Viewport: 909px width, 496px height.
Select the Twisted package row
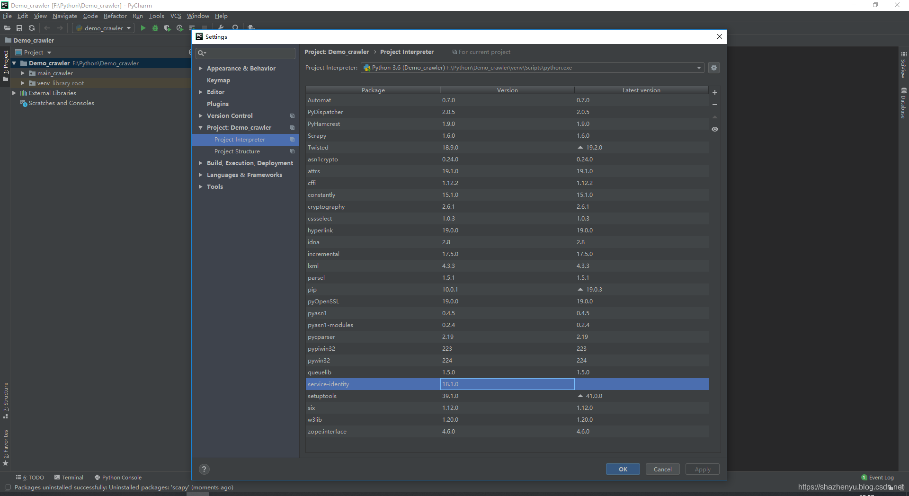click(507, 148)
